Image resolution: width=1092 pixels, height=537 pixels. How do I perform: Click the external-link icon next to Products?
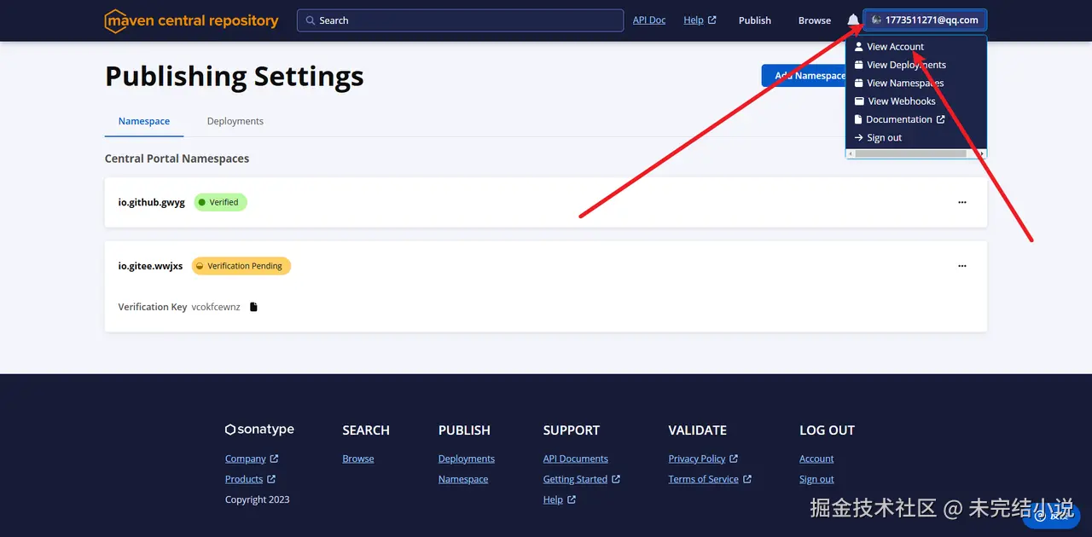[x=271, y=479]
